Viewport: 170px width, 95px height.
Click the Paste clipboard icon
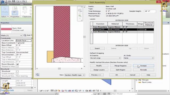pyautogui.click(x=25, y=9)
